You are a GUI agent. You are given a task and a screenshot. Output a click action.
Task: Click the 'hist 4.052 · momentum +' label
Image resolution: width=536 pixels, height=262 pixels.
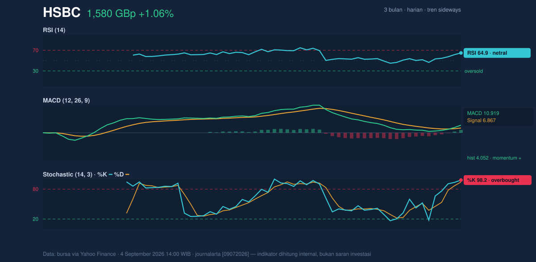[494, 158]
